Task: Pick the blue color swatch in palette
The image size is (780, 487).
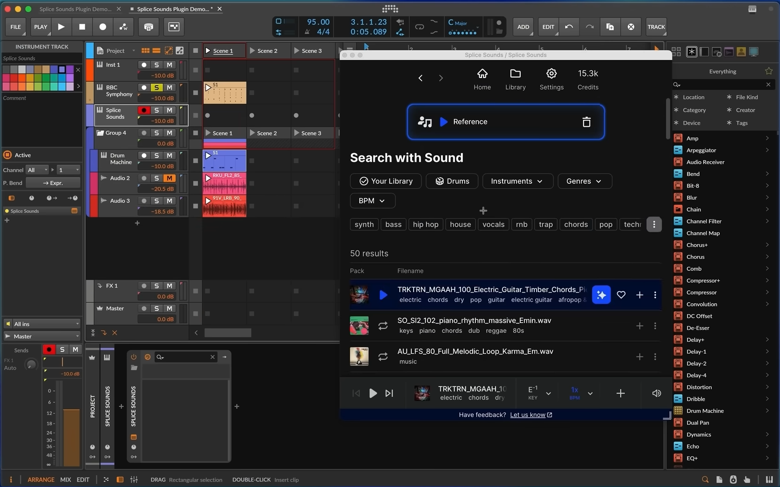Action: pos(54,70)
